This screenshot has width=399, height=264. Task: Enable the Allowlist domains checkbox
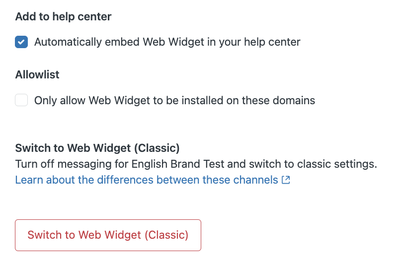[21, 100]
